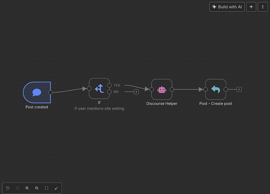Screen dimensions: 270x194
Task: Open the Discourse Helper robot node
Action: pyautogui.click(x=162, y=89)
